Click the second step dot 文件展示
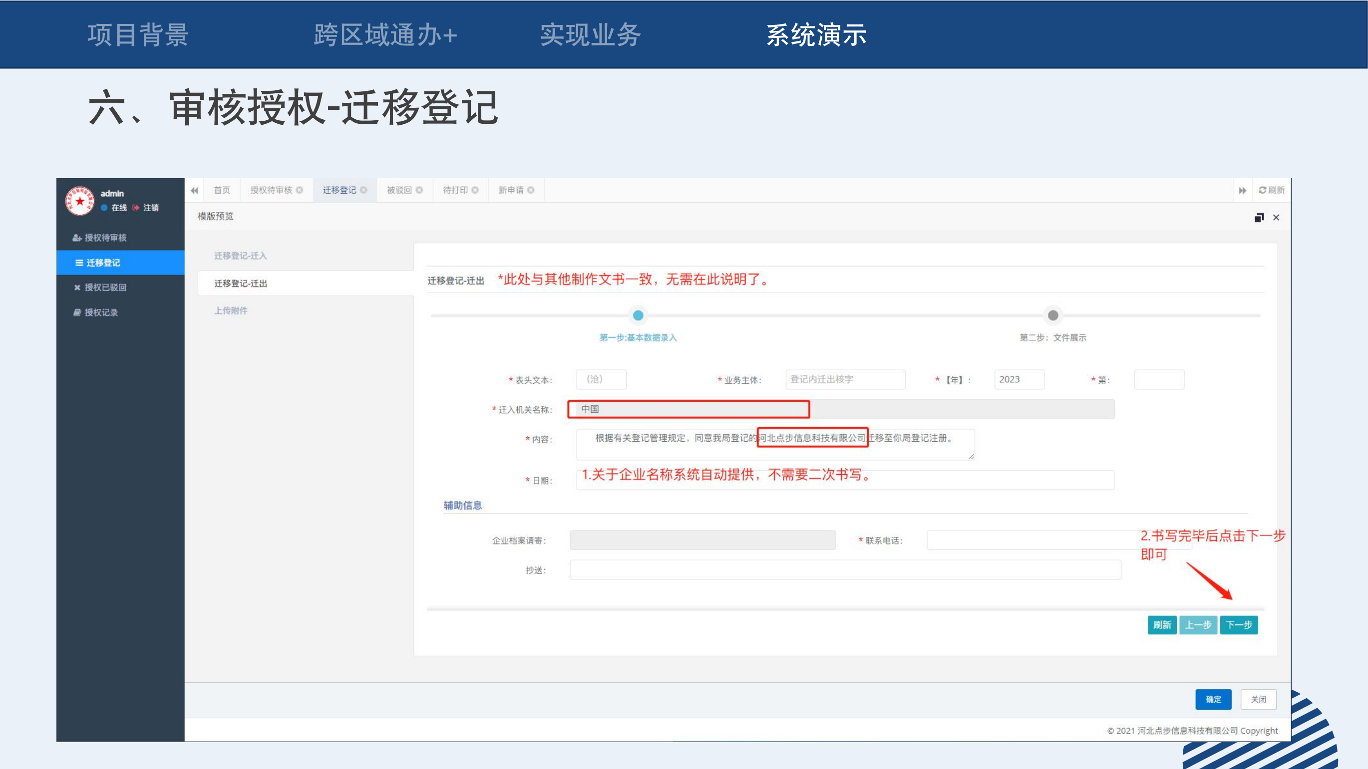The height and width of the screenshot is (769, 1368). coord(1052,316)
